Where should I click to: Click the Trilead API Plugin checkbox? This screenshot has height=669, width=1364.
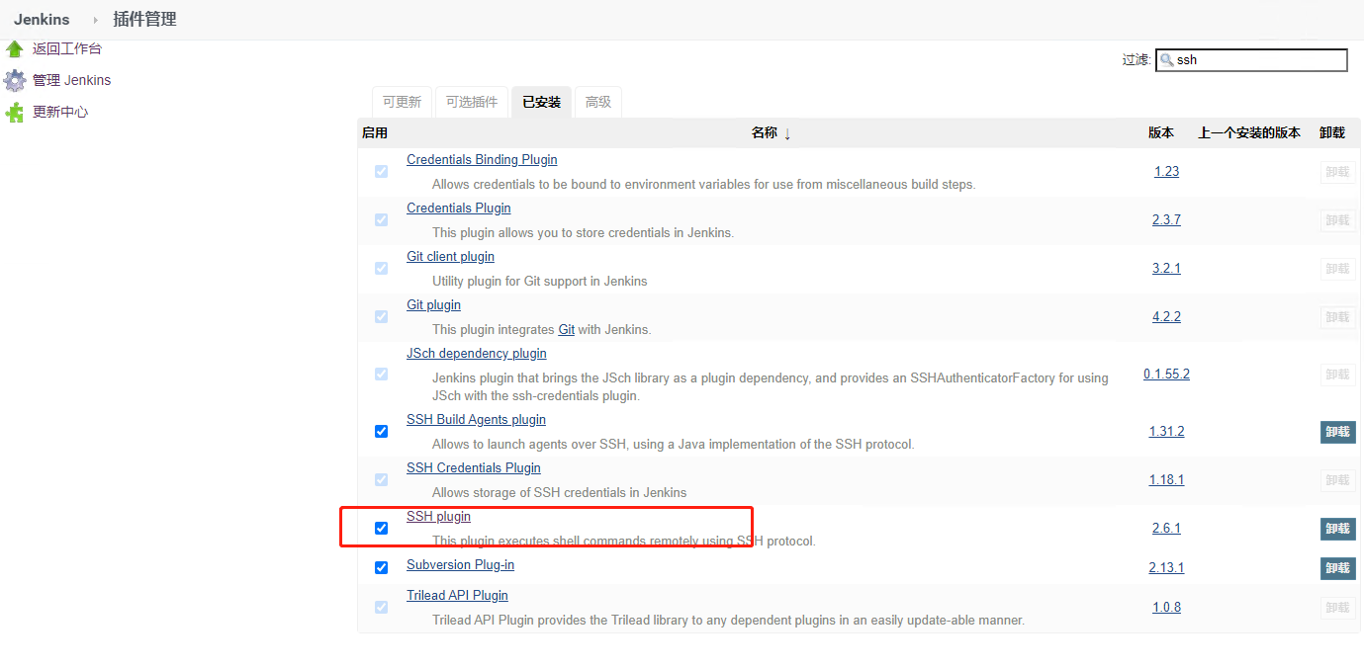pos(381,607)
